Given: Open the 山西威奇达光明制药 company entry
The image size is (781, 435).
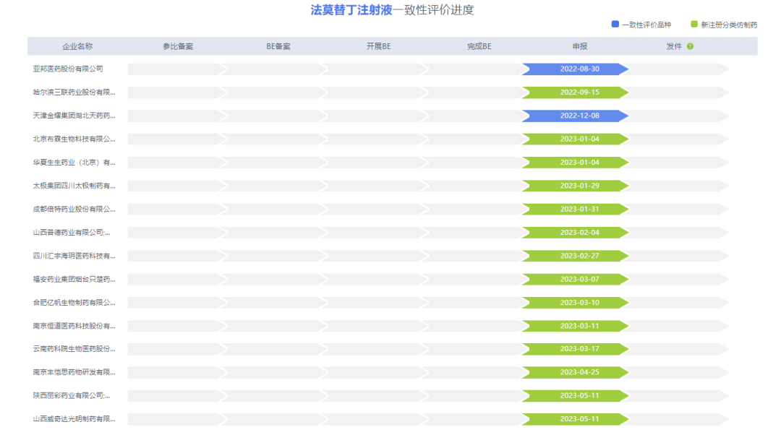Looking at the screenshot, I should click(x=74, y=419).
